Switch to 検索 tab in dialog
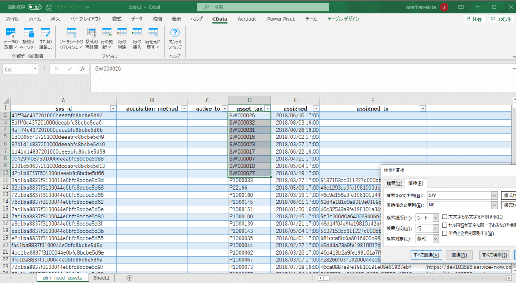 tap(394, 184)
